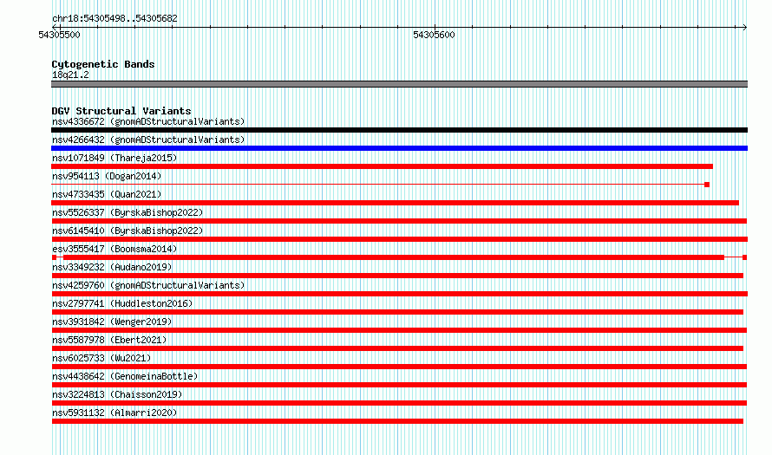Select the red nsv3349232 Audano2019 bar
This screenshot has width=772, height=455.
click(x=397, y=276)
